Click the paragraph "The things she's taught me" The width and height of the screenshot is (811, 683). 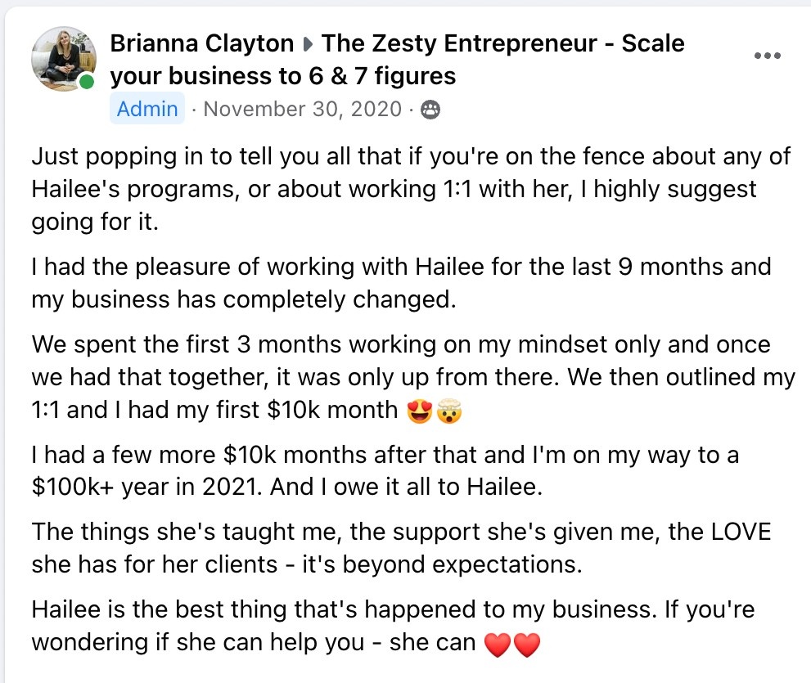[401, 550]
